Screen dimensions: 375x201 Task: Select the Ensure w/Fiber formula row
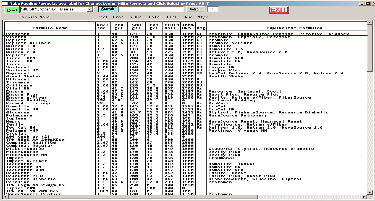pyautogui.click(x=185, y=97)
